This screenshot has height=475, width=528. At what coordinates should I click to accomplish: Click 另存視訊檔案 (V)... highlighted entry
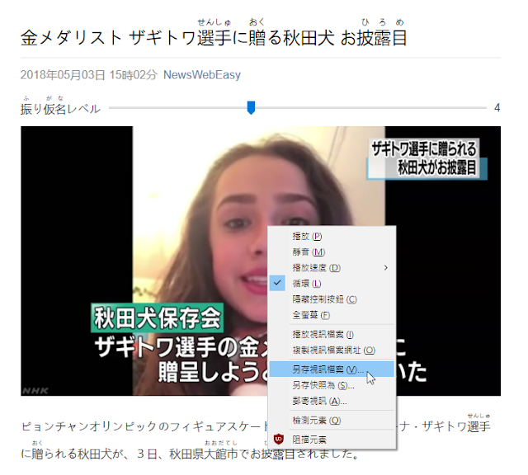(x=332, y=369)
